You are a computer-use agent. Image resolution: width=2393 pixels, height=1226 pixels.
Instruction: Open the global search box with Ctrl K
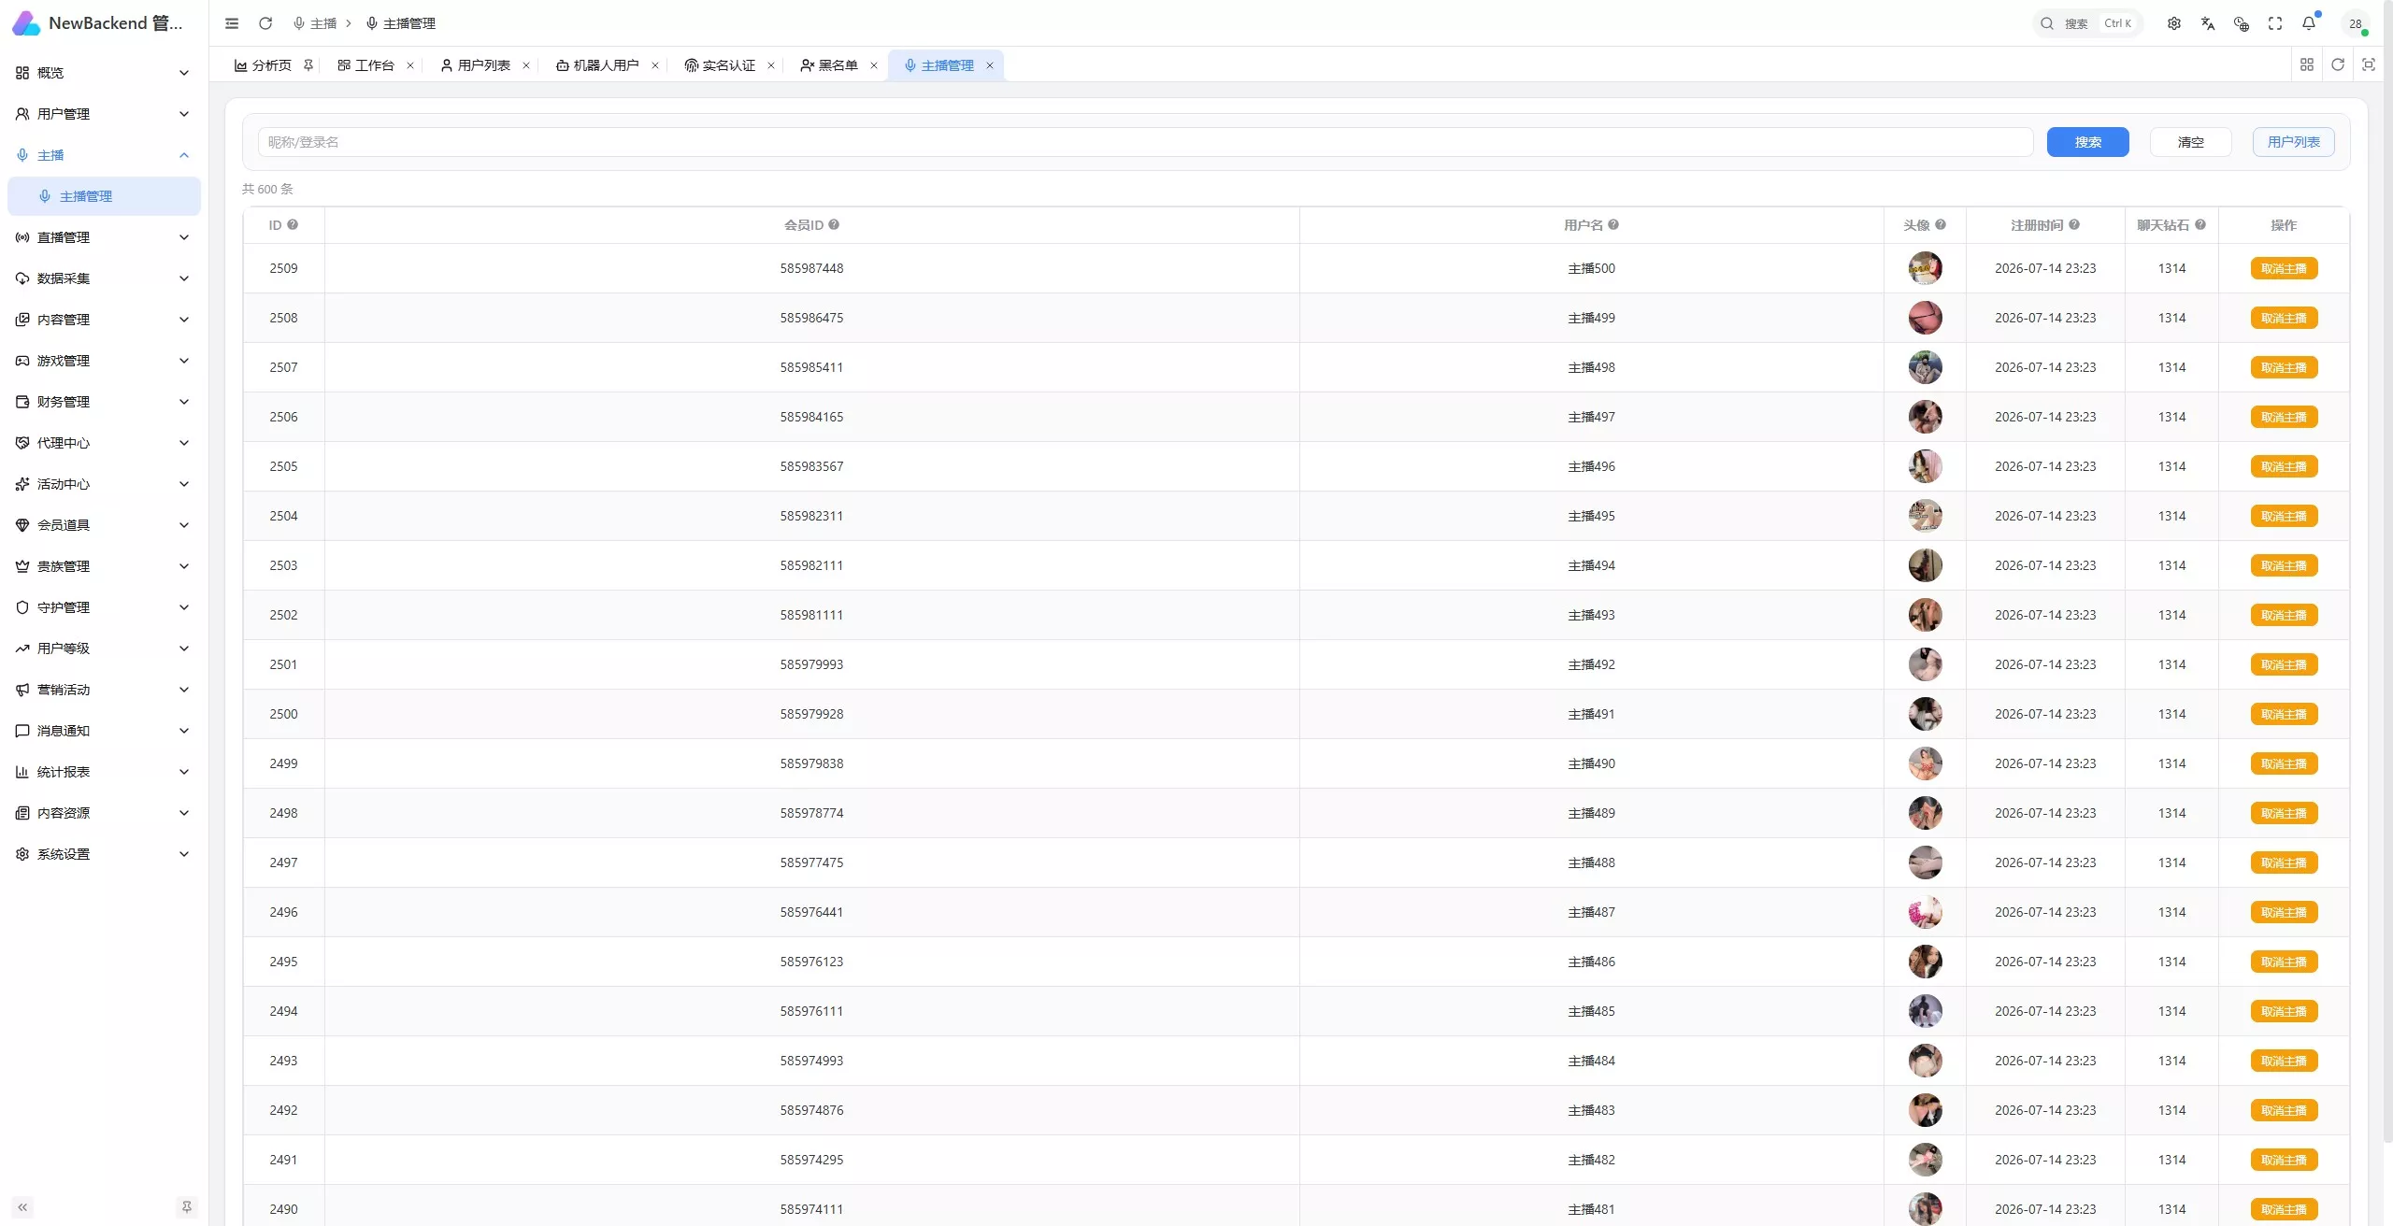click(2088, 23)
